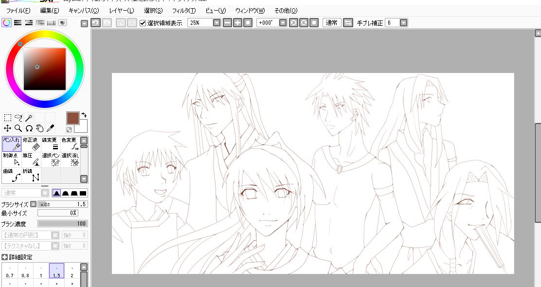Open the 手ブレ補正 stabilizer dropdown
This screenshot has height=287, width=541.
(403, 23)
